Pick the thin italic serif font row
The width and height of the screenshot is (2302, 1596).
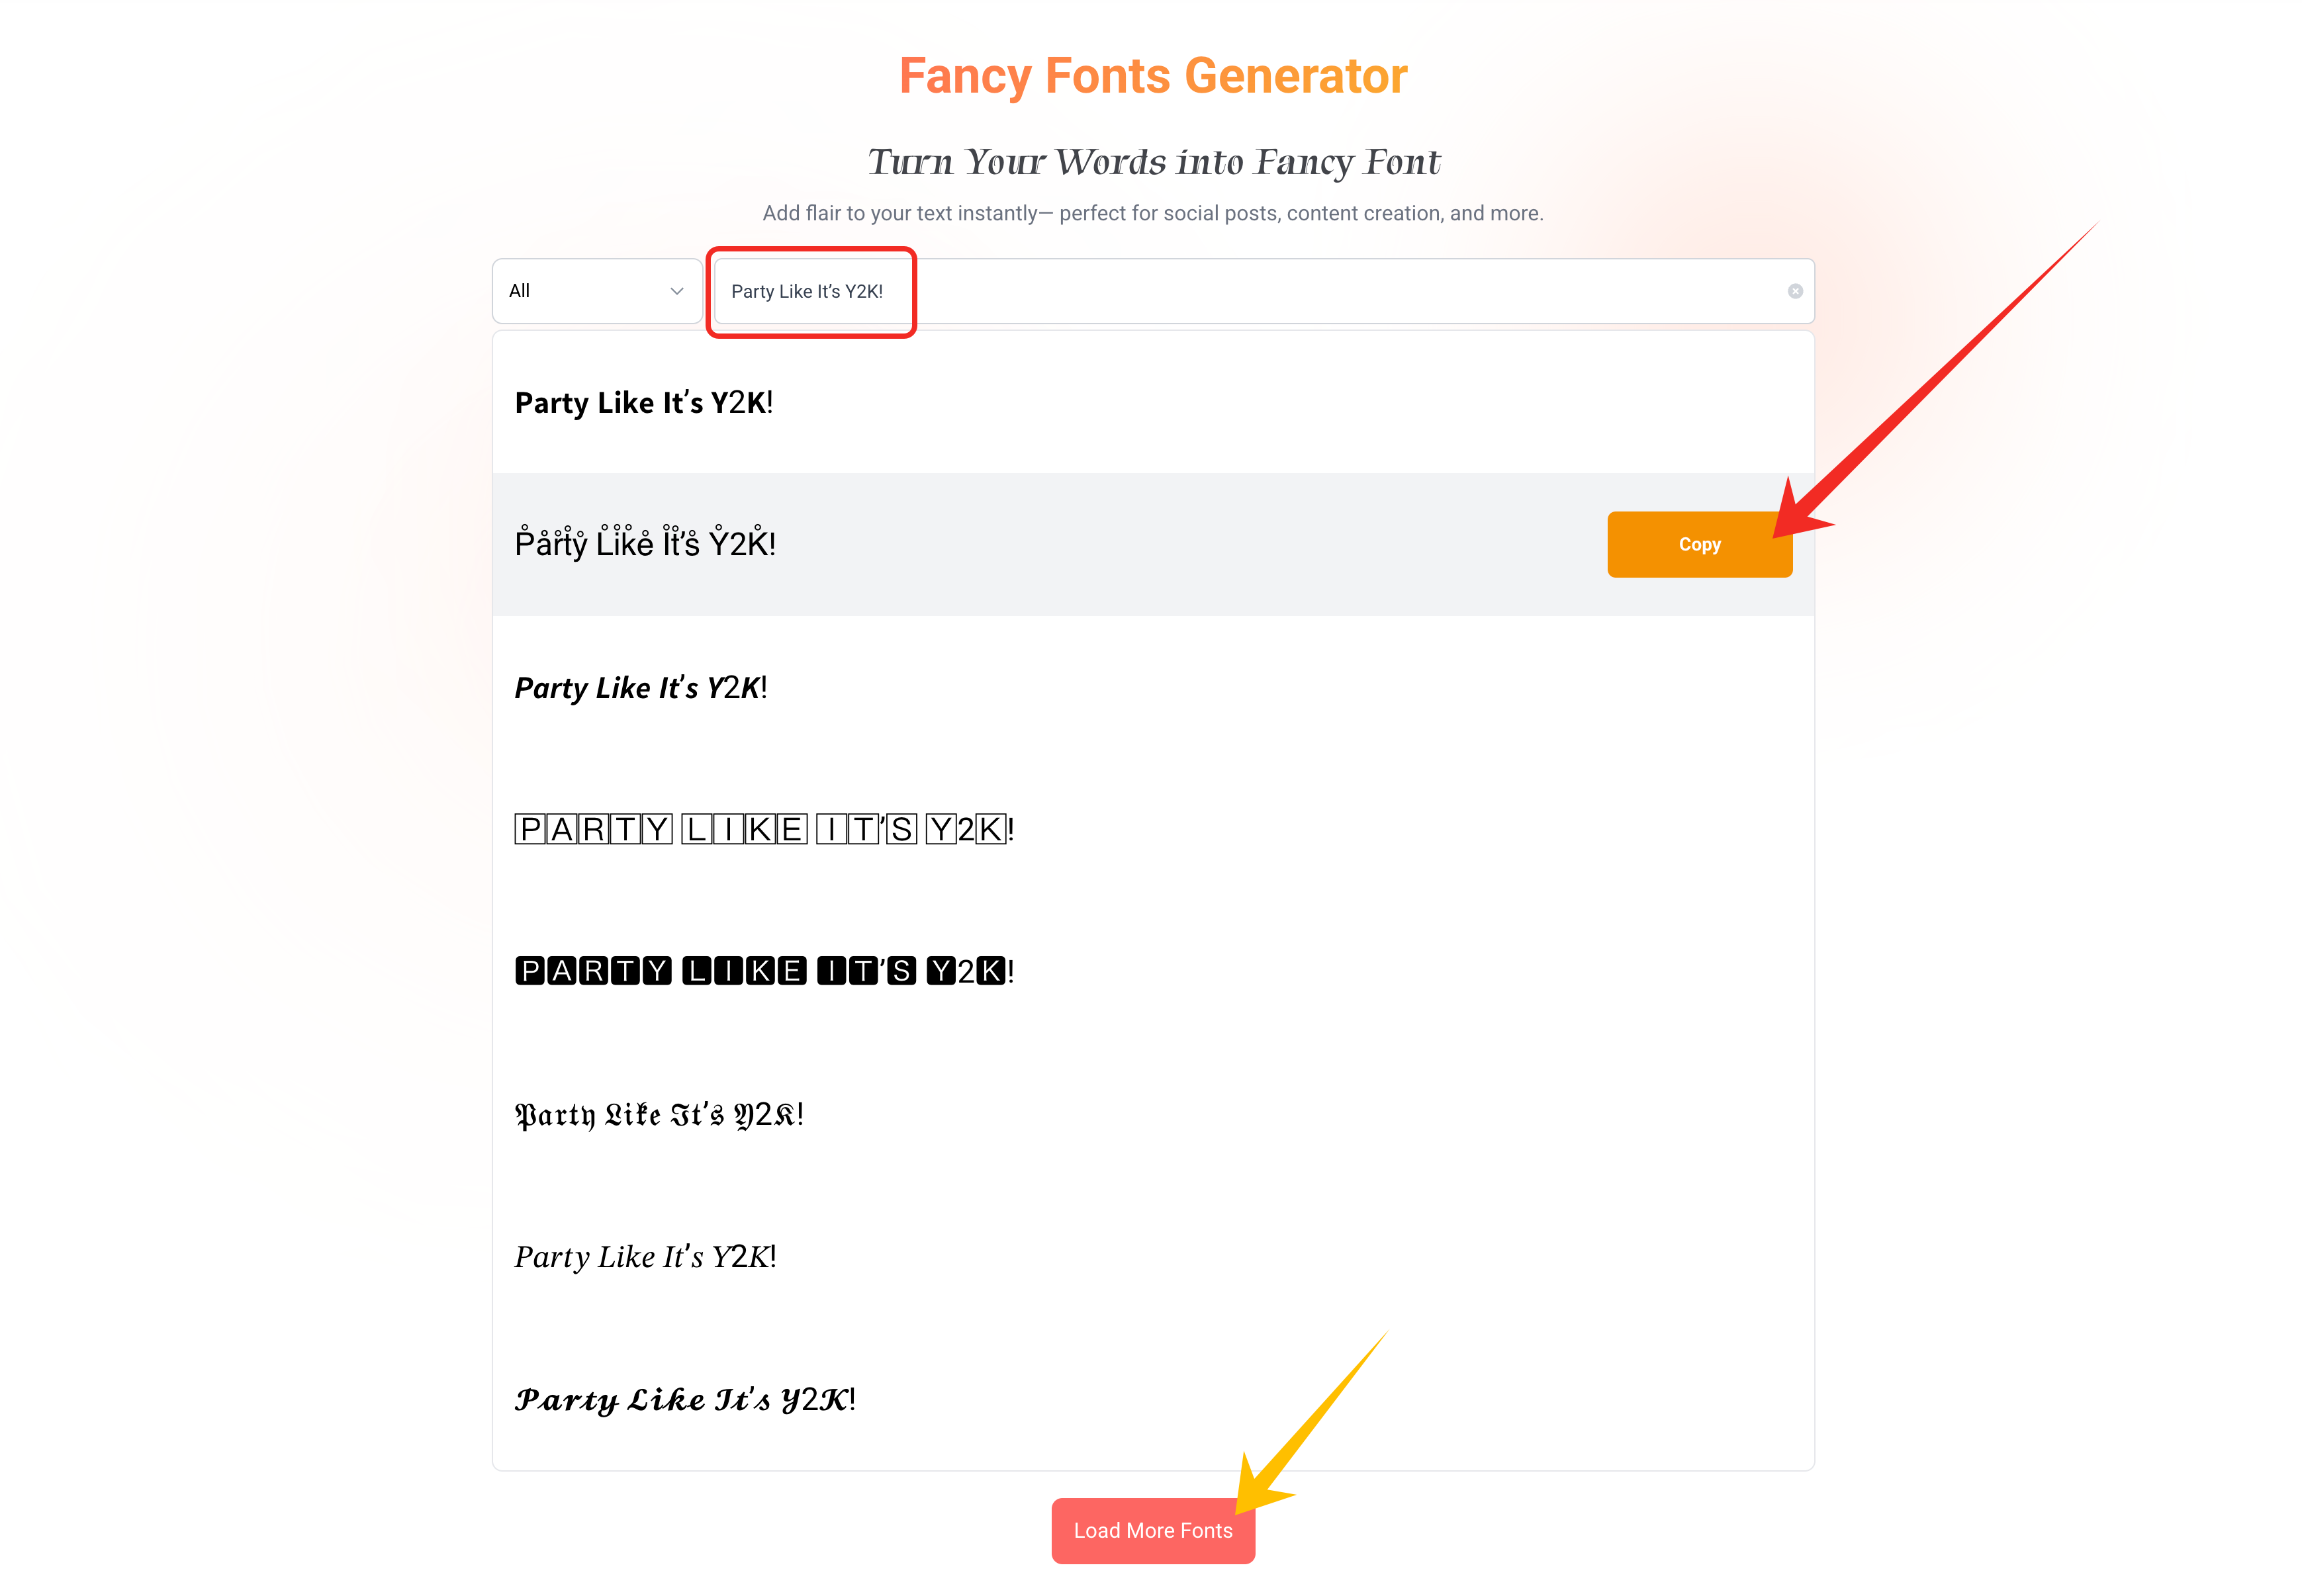coord(1152,1256)
